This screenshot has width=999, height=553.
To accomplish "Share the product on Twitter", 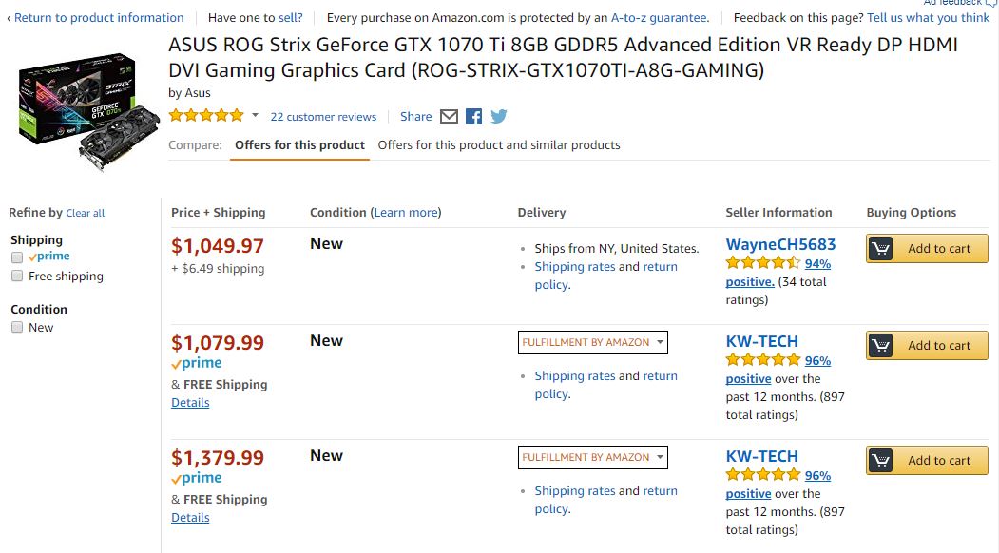I will point(498,117).
